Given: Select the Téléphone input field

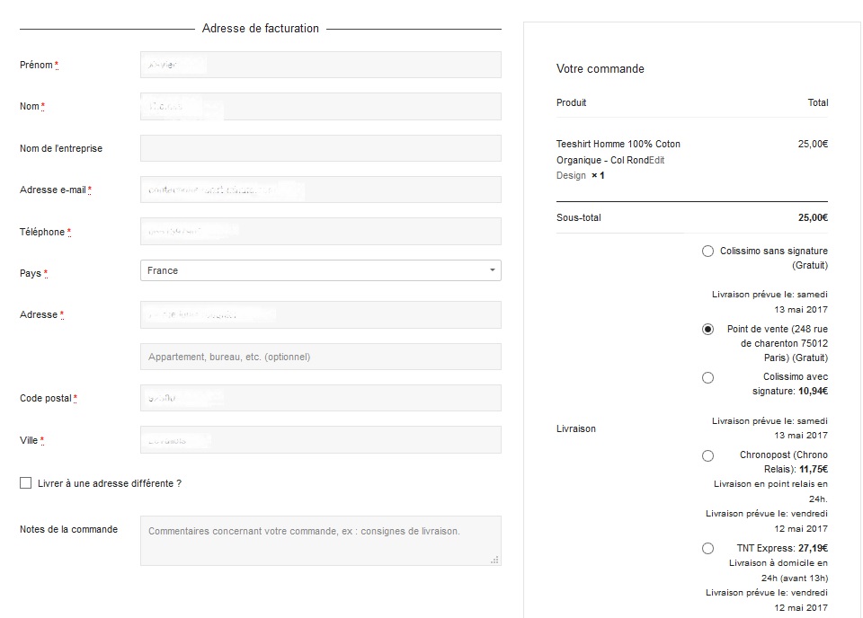Looking at the screenshot, I should point(320,232).
